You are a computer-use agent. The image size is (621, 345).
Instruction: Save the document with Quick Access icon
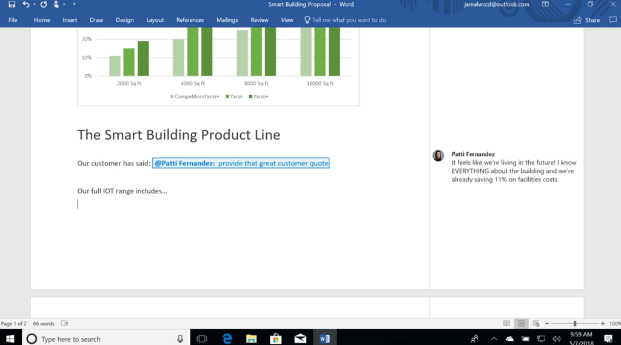pyautogui.click(x=12, y=4)
